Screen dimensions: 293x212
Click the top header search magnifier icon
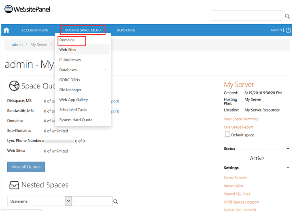click(x=287, y=16)
